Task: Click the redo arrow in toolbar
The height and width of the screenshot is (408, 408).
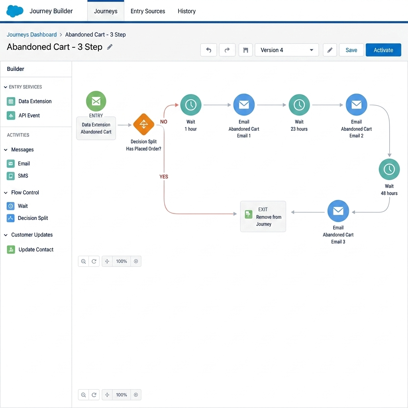Action: (x=227, y=50)
